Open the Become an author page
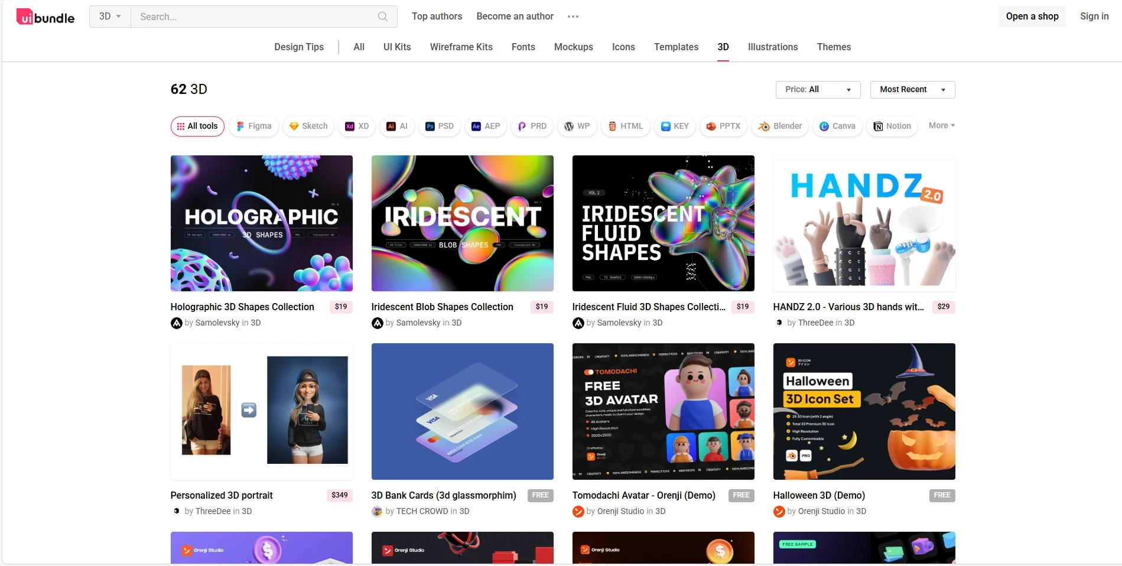 [515, 17]
